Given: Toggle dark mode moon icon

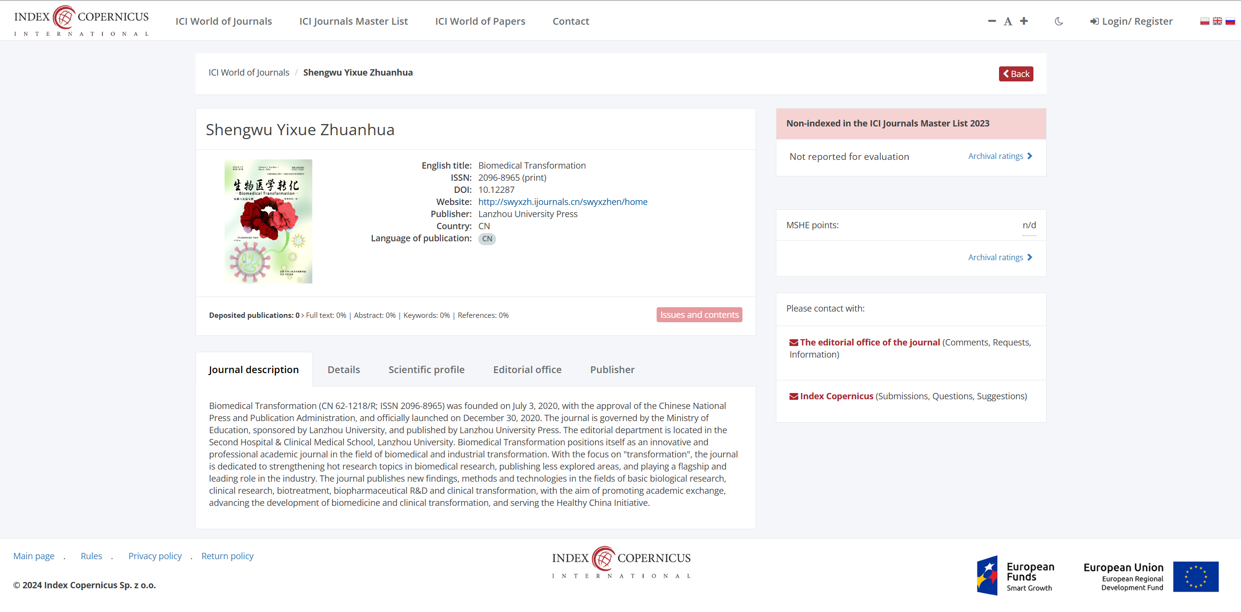Looking at the screenshot, I should point(1059,21).
